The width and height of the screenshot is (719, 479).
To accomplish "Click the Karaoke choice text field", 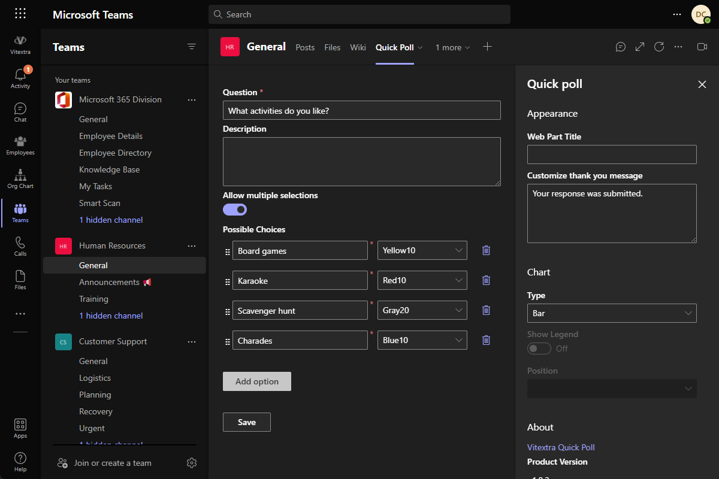I will [300, 280].
